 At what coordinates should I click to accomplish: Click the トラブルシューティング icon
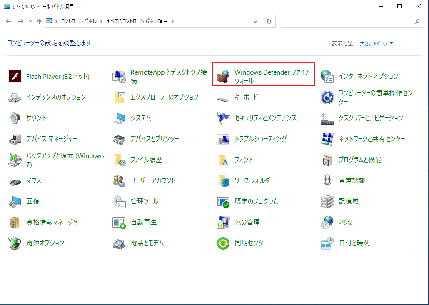point(223,139)
